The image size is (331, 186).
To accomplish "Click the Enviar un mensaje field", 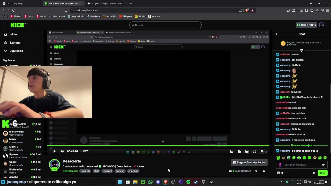I will click(x=302, y=165).
